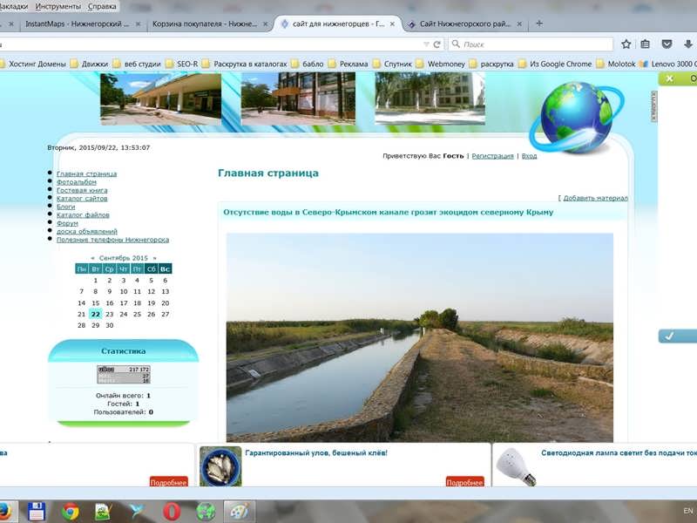Open the address bar history dropdown arrow

point(426,44)
